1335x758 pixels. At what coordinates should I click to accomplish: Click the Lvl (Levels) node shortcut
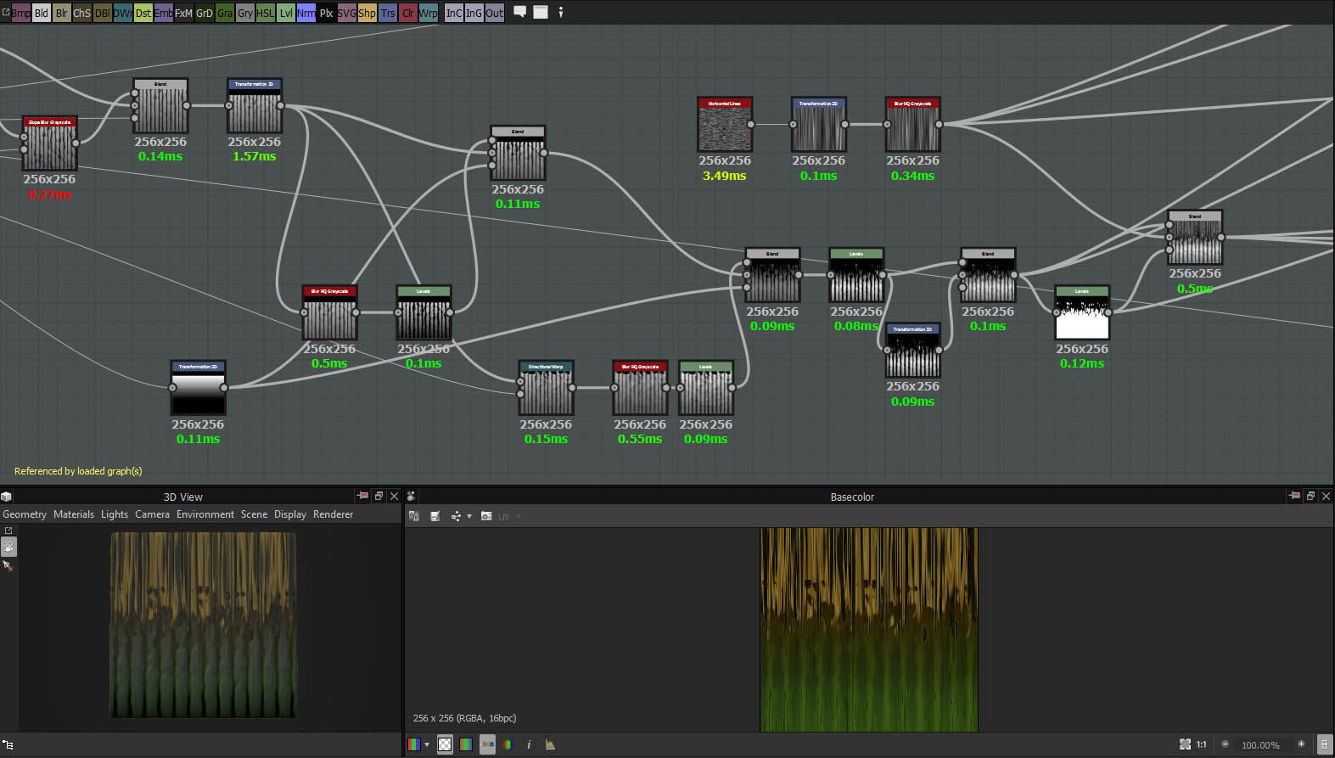pos(286,13)
